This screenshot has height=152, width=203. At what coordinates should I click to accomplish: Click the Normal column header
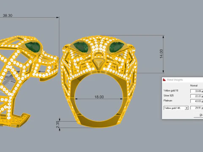(194, 86)
